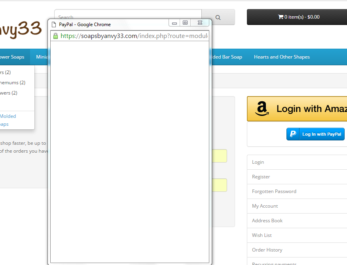The width and height of the screenshot is (347, 265).
Task: Click the Login with Amazon button
Action: click(x=297, y=109)
